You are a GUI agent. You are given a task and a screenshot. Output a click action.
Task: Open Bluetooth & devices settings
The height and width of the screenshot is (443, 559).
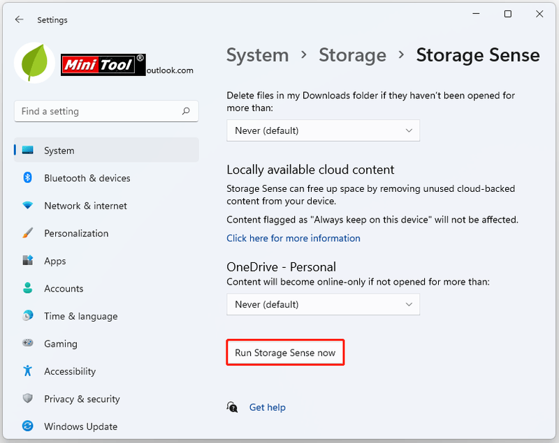click(x=106, y=178)
